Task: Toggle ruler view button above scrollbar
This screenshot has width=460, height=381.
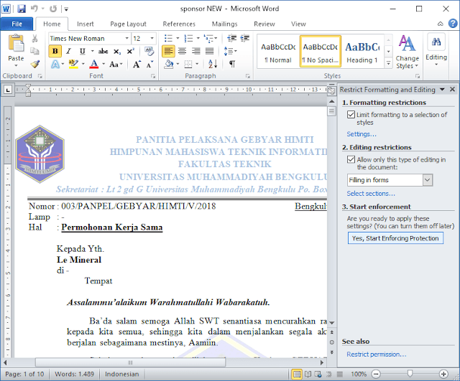Action: [x=331, y=90]
